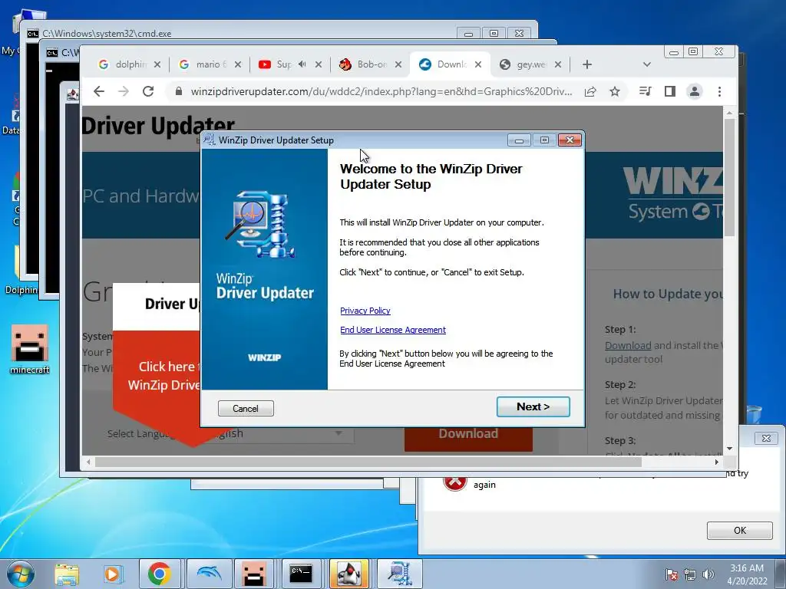The width and height of the screenshot is (786, 589).
Task: Share this page icon in address bar
Action: (590, 91)
